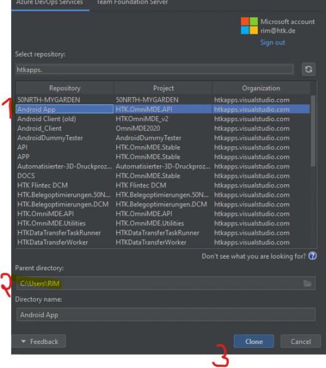Select the 50NRTH-MYGARDEN repository row
Screen dimensions: 326x368
coord(162,100)
